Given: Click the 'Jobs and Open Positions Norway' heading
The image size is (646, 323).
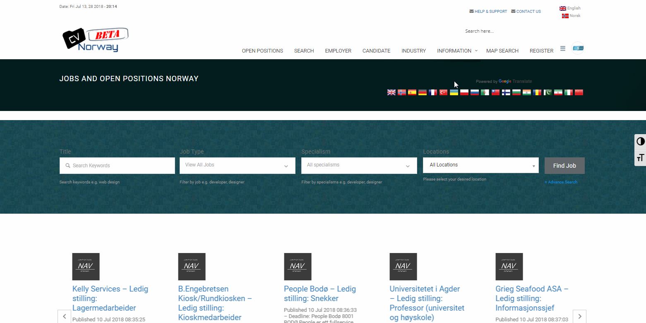Looking at the screenshot, I should 129,78.
